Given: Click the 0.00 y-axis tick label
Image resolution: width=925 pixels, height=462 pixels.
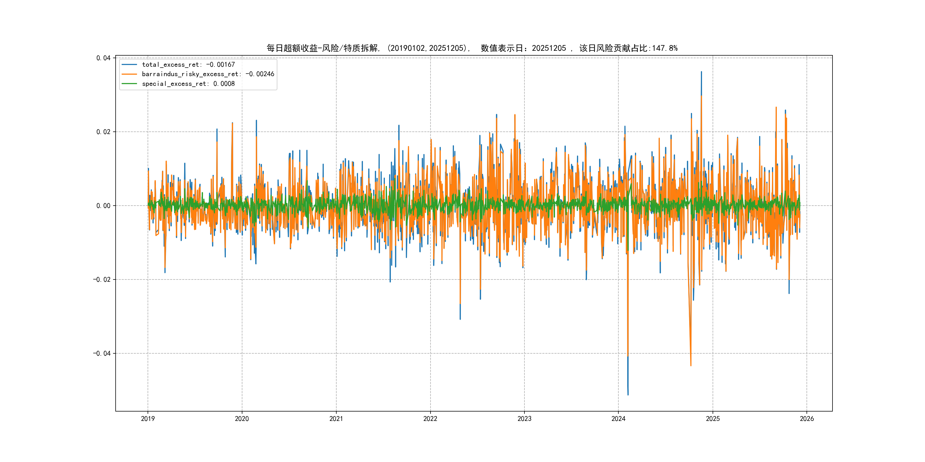Looking at the screenshot, I should pos(103,206).
